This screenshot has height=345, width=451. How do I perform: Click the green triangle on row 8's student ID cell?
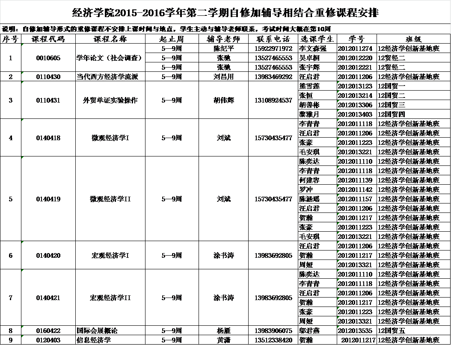[x=338, y=327]
